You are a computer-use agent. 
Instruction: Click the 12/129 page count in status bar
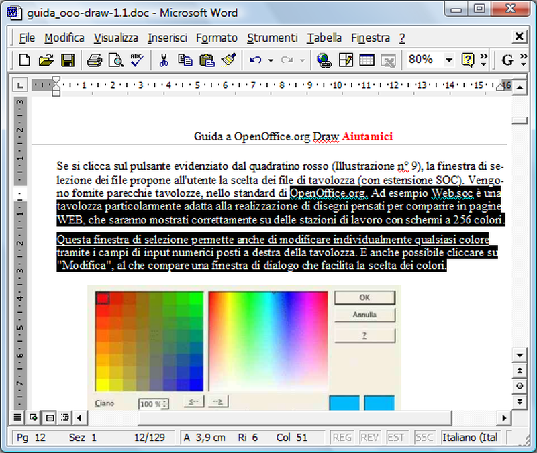point(149,438)
